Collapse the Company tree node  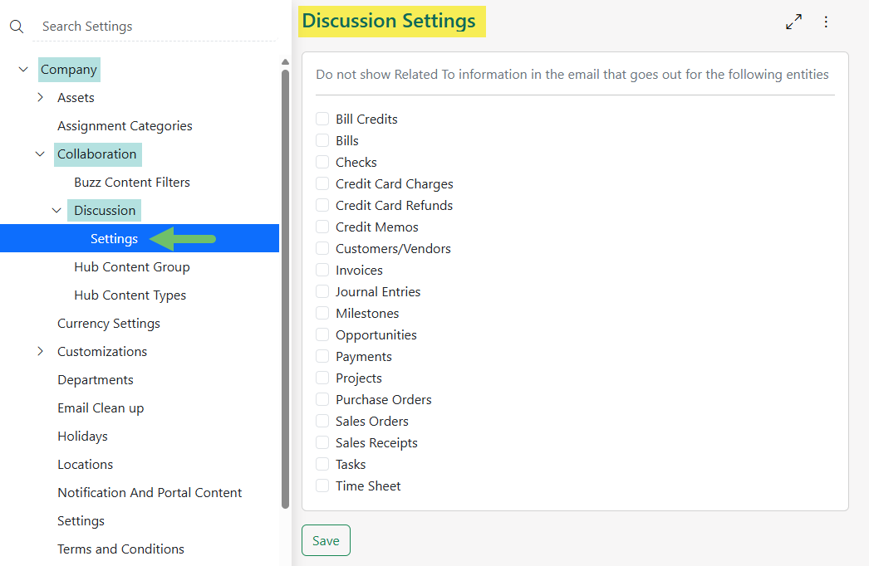point(22,70)
